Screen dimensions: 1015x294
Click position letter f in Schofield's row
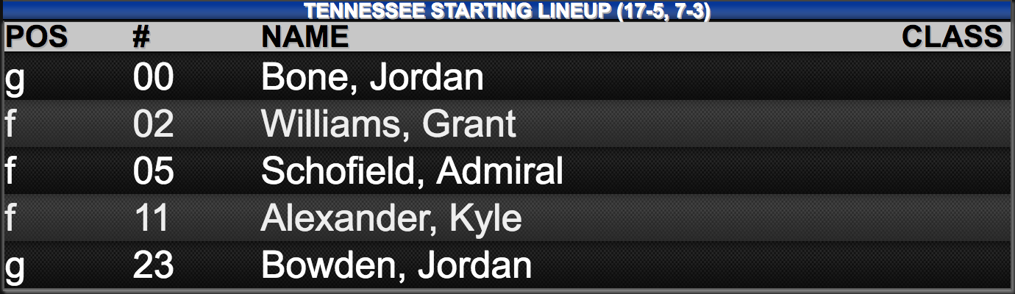point(10,171)
